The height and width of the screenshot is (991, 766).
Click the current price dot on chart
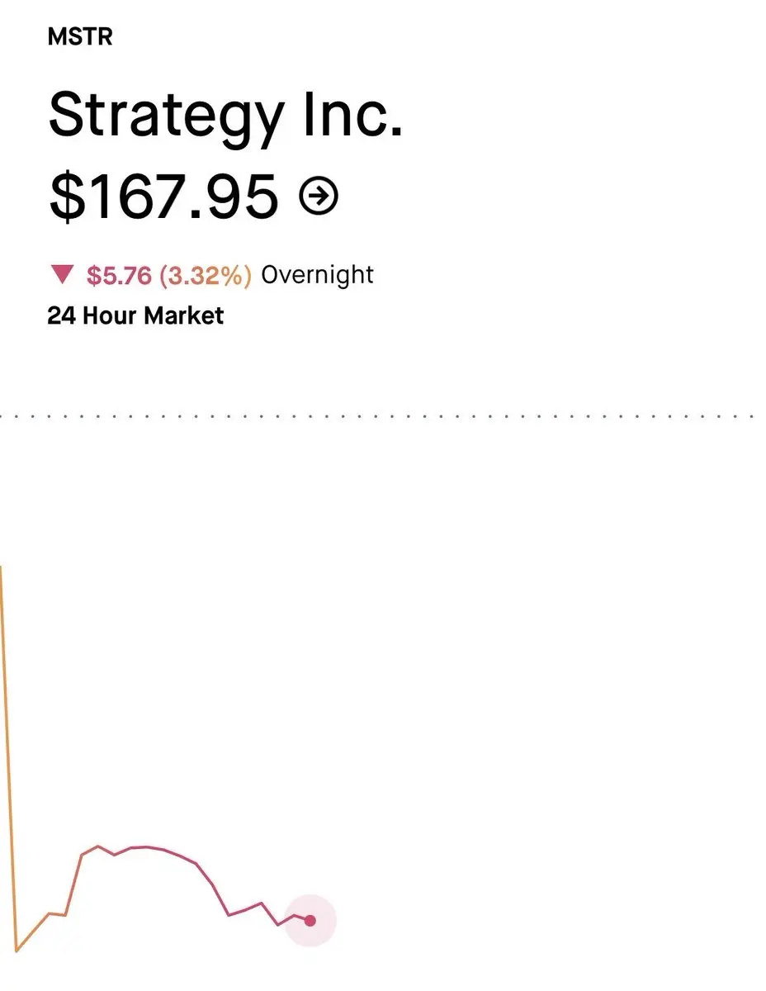coord(310,920)
